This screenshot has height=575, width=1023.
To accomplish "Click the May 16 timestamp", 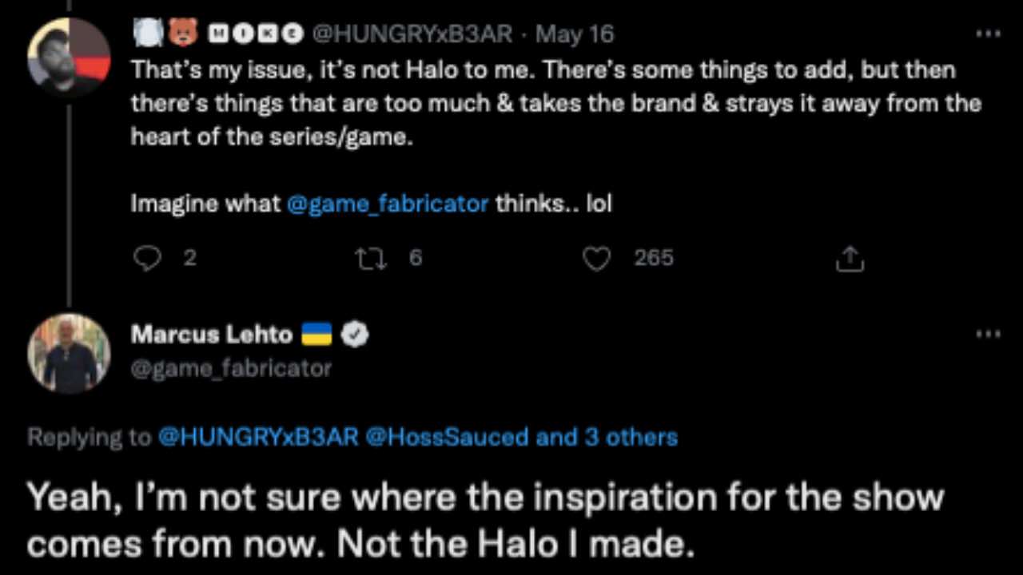I will coord(575,34).
